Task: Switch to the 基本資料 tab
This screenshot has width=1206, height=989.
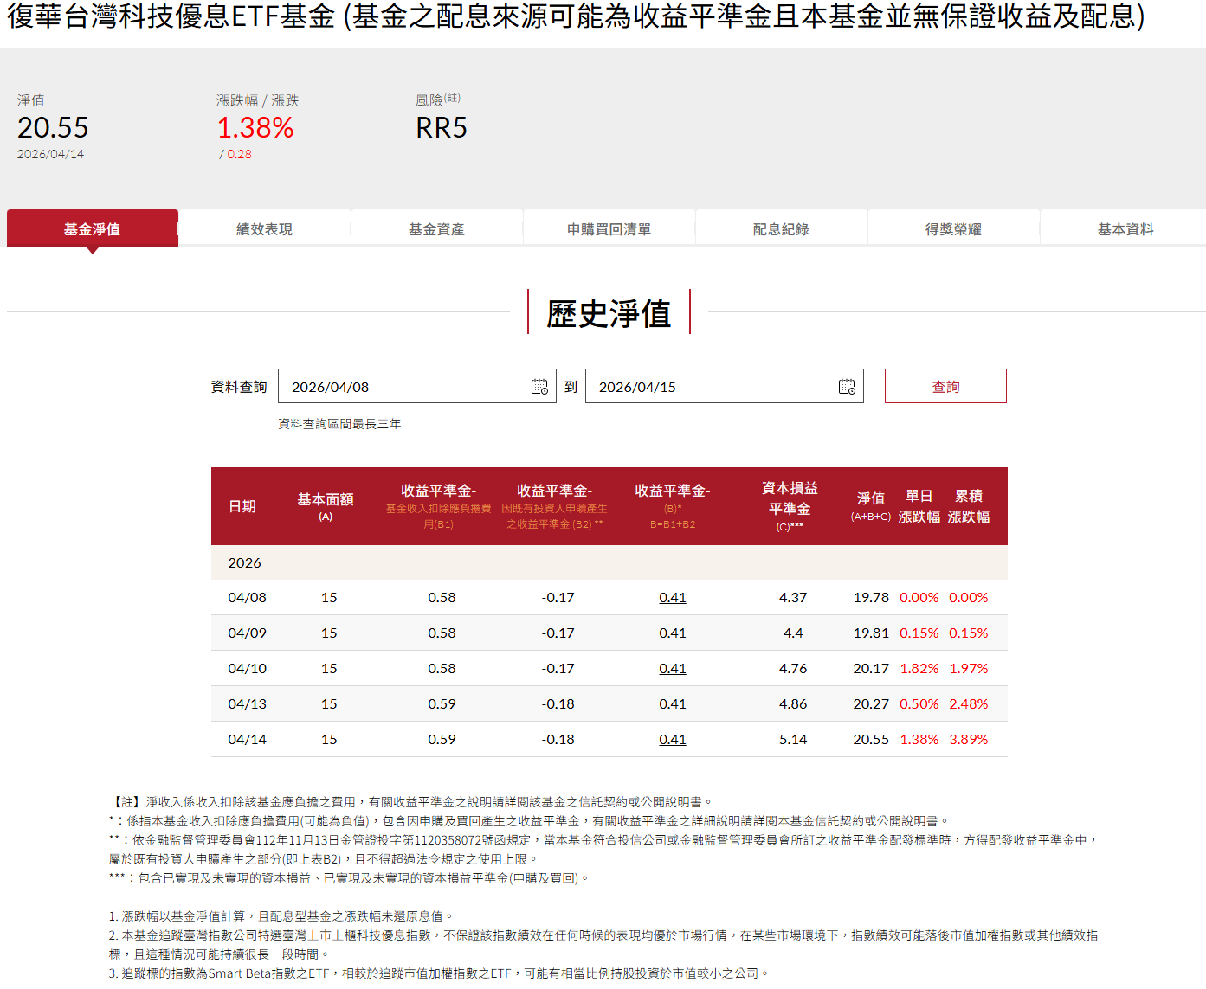Action: click(1125, 228)
